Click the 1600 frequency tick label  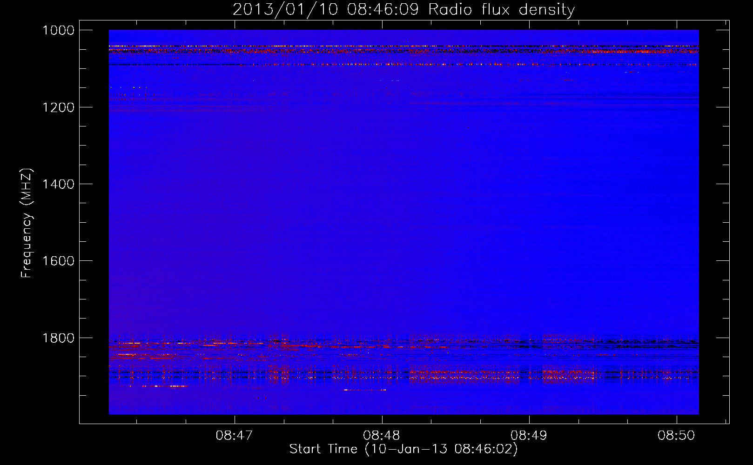click(x=58, y=261)
